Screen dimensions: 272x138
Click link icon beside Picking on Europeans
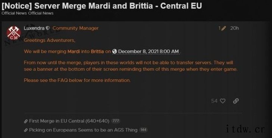[26, 130]
